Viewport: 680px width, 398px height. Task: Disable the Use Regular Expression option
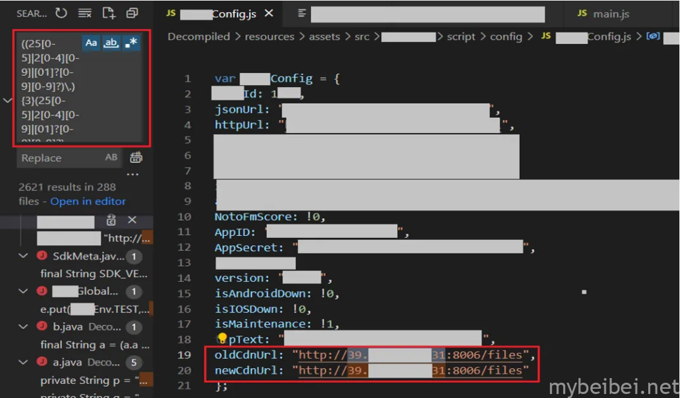coord(131,43)
